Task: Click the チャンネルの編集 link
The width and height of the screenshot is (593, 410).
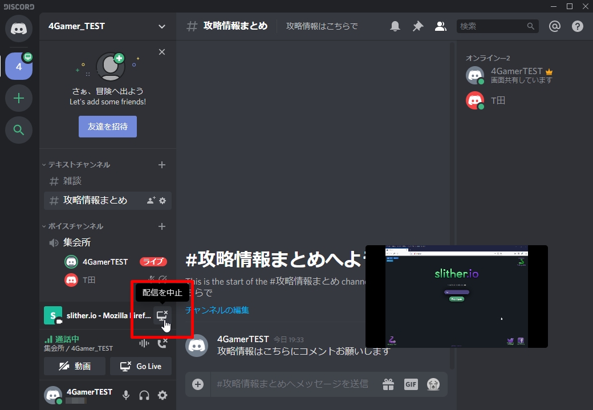Action: click(217, 311)
